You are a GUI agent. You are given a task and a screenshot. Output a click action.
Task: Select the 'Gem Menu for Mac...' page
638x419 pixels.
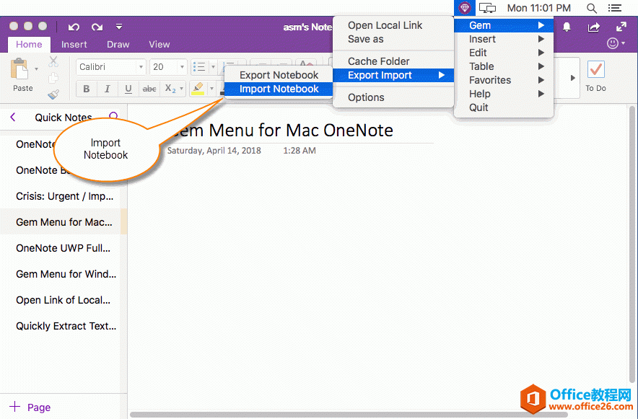(64, 222)
